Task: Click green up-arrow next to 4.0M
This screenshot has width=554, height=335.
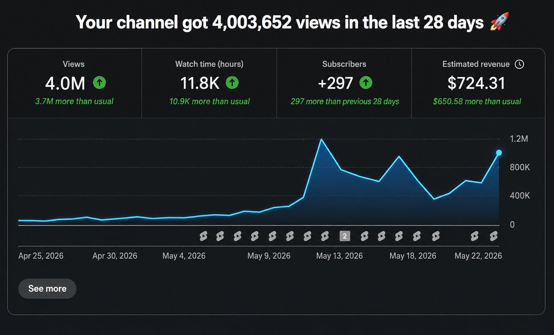Action: [99, 83]
